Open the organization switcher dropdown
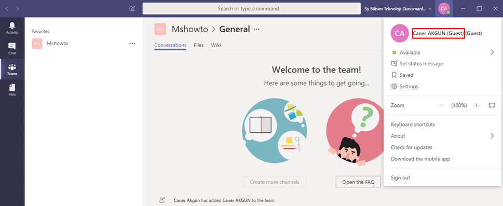The width and height of the screenshot is (503, 206). [x=398, y=9]
